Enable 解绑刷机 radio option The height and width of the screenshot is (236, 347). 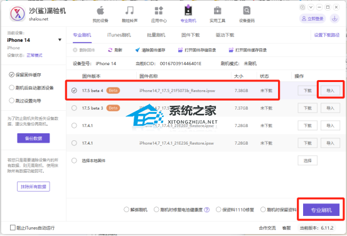tap(126, 210)
